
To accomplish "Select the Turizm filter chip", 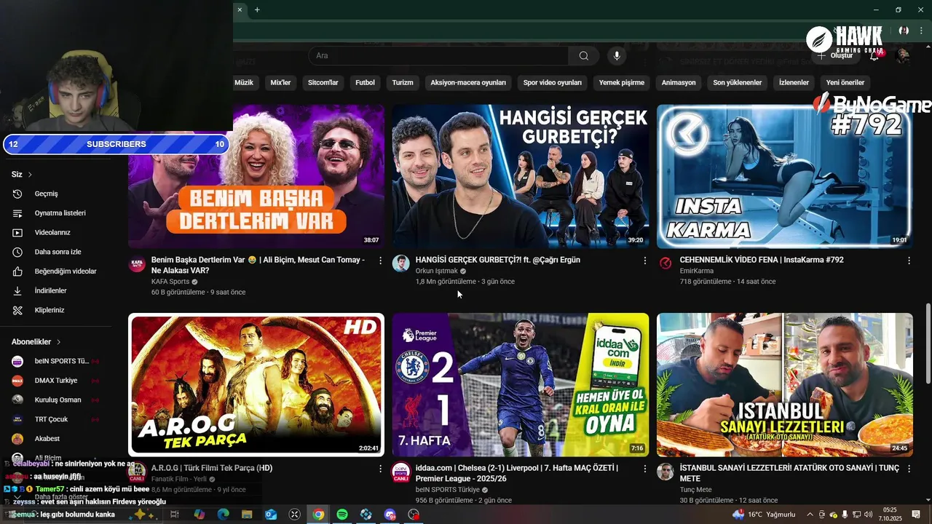I will click(403, 83).
